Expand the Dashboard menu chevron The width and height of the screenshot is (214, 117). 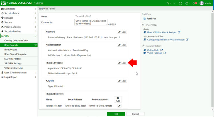click(x=36, y=9)
